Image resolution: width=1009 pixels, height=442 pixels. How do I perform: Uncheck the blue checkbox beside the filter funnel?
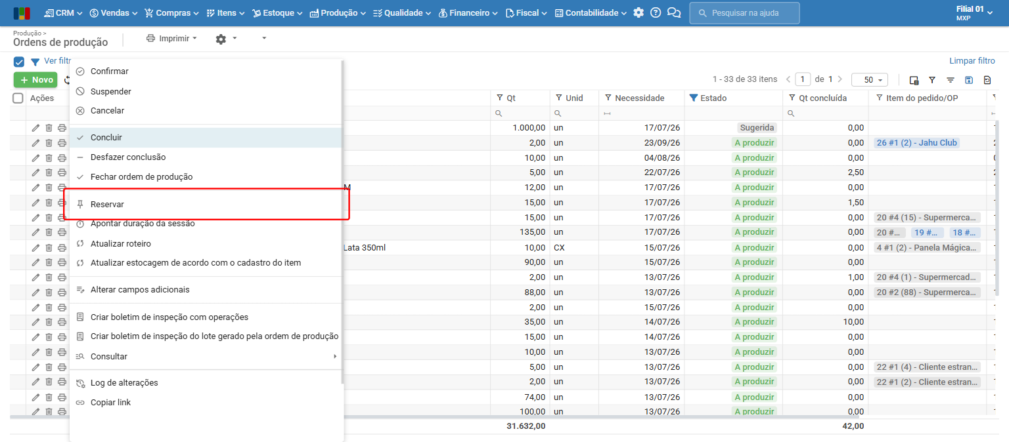coord(19,62)
